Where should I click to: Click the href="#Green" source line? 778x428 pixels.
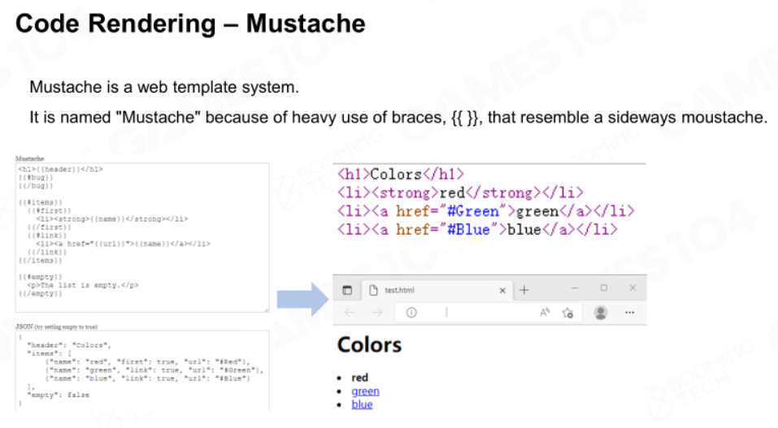pos(486,211)
